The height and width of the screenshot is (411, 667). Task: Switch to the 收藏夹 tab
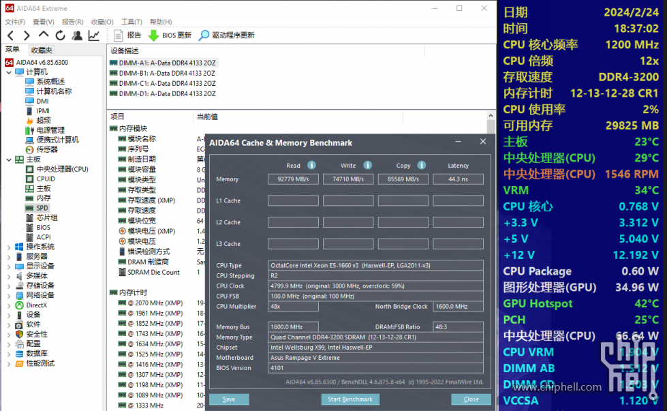42,50
